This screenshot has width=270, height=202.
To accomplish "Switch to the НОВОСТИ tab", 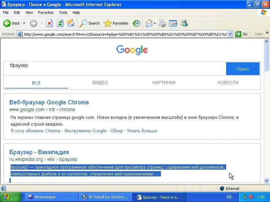I will pos(228,82).
